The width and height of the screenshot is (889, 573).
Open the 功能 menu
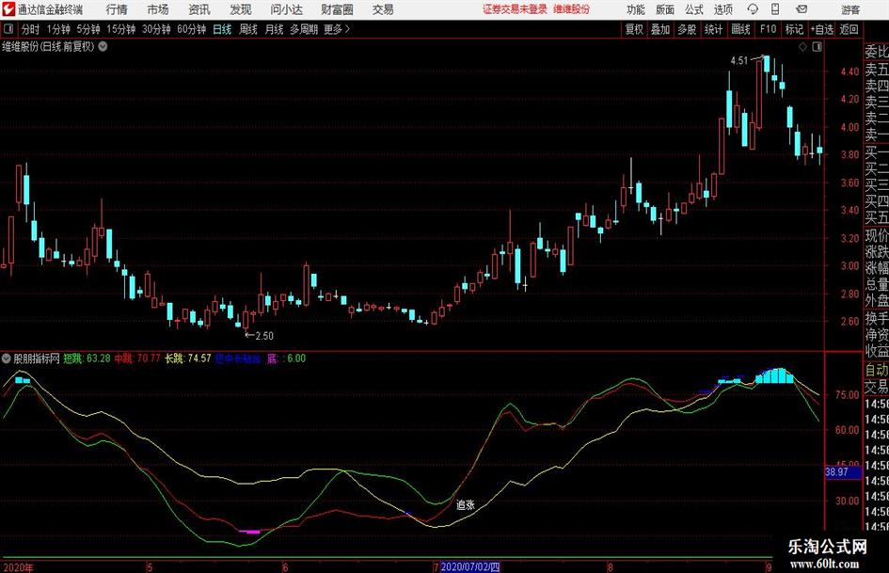(636, 9)
